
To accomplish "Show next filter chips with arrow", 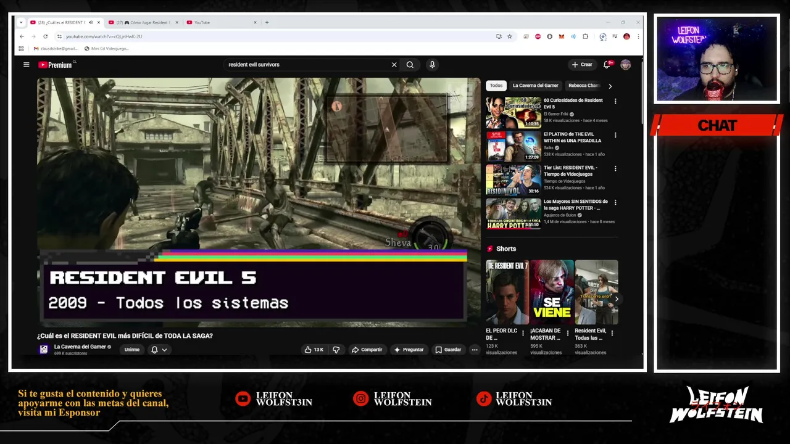I will click(610, 86).
